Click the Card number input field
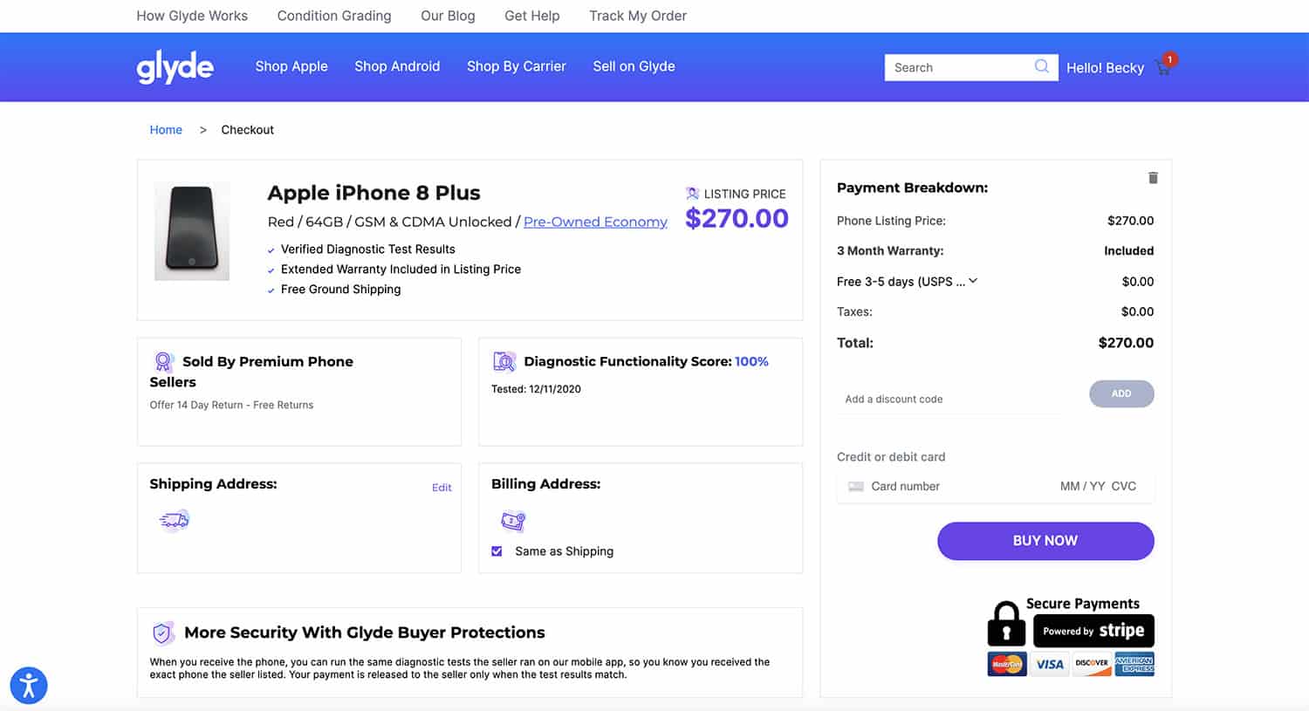The image size is (1309, 711). point(908,486)
